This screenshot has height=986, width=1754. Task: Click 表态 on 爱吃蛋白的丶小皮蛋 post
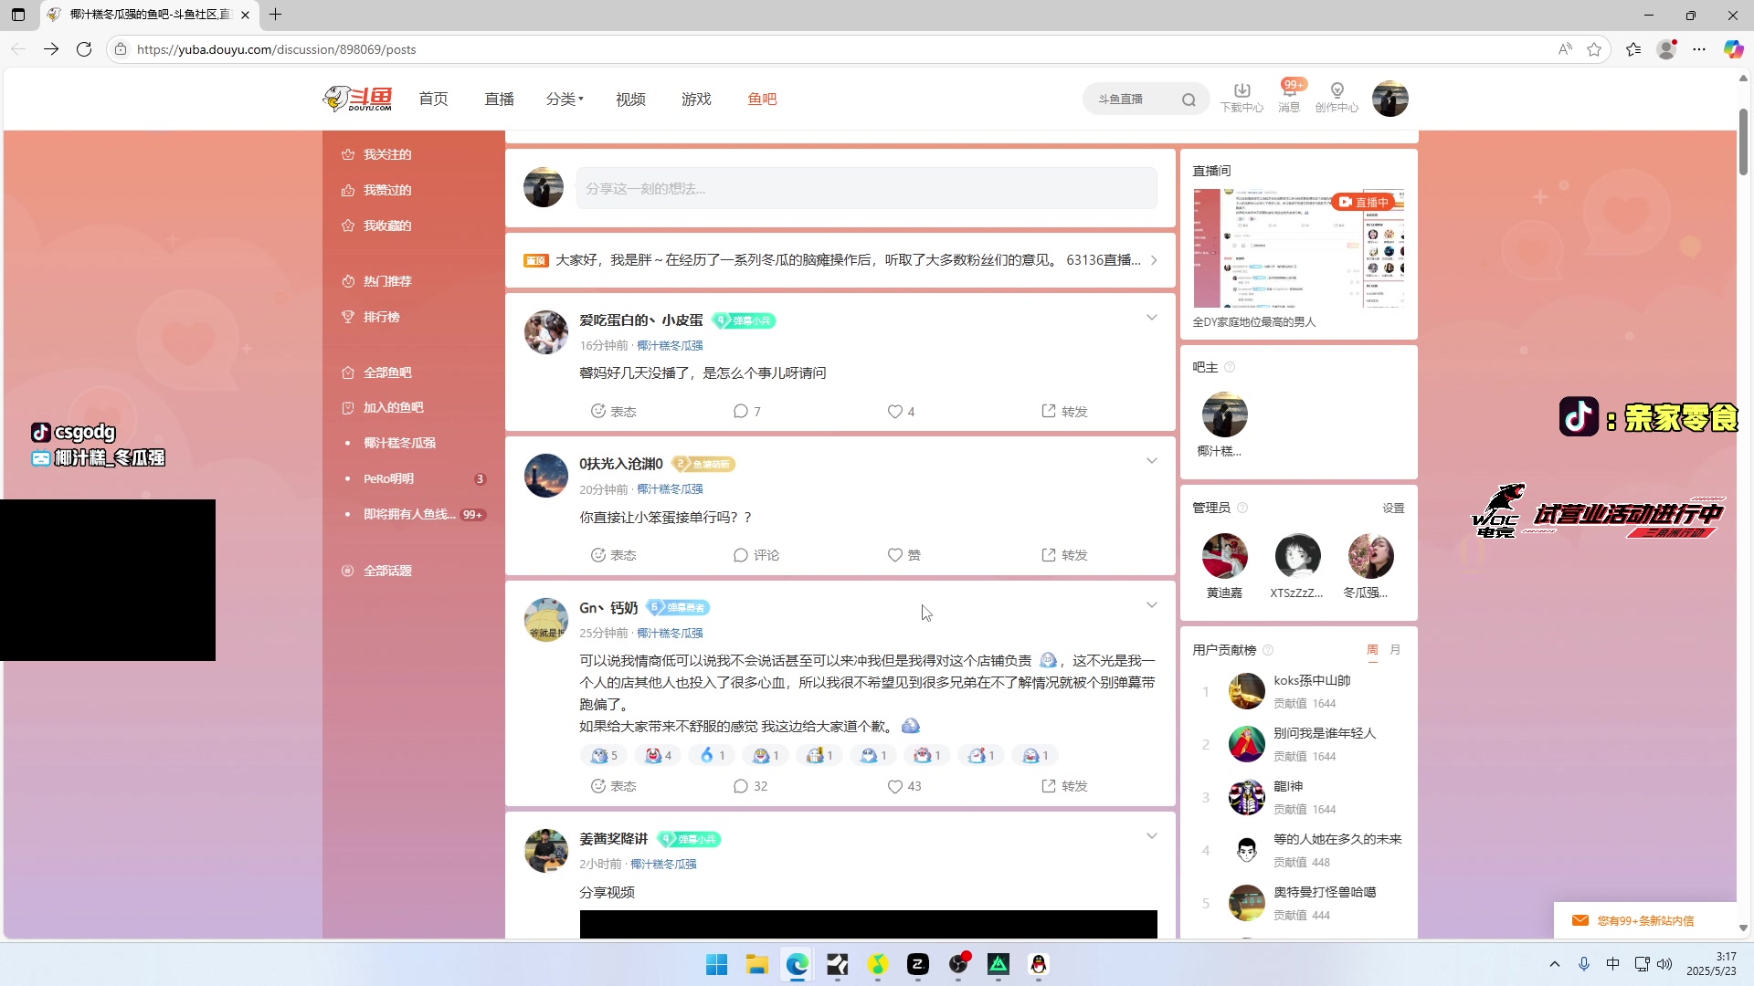coord(613,412)
